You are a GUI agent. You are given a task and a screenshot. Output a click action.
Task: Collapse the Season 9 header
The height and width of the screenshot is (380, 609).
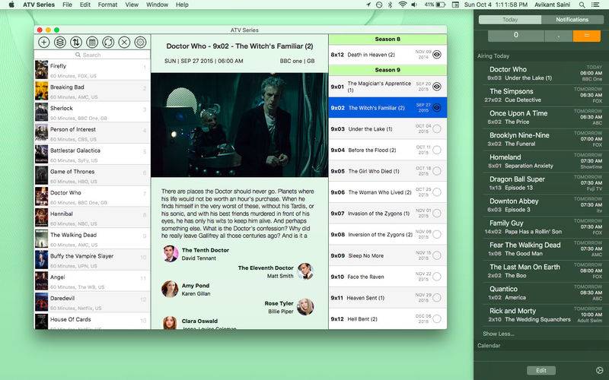pyautogui.click(x=387, y=70)
